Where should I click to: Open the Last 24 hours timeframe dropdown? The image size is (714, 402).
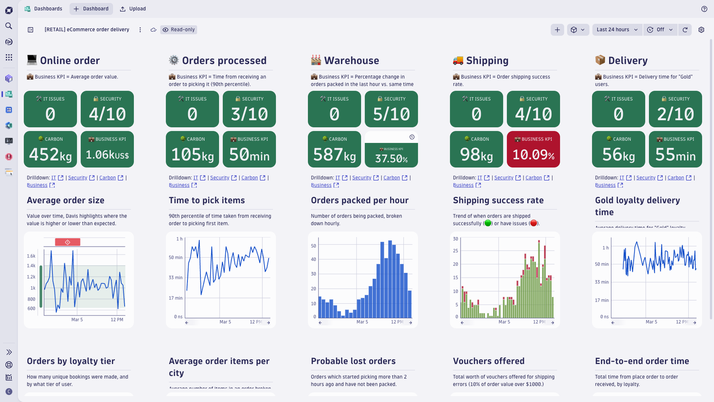click(x=618, y=30)
